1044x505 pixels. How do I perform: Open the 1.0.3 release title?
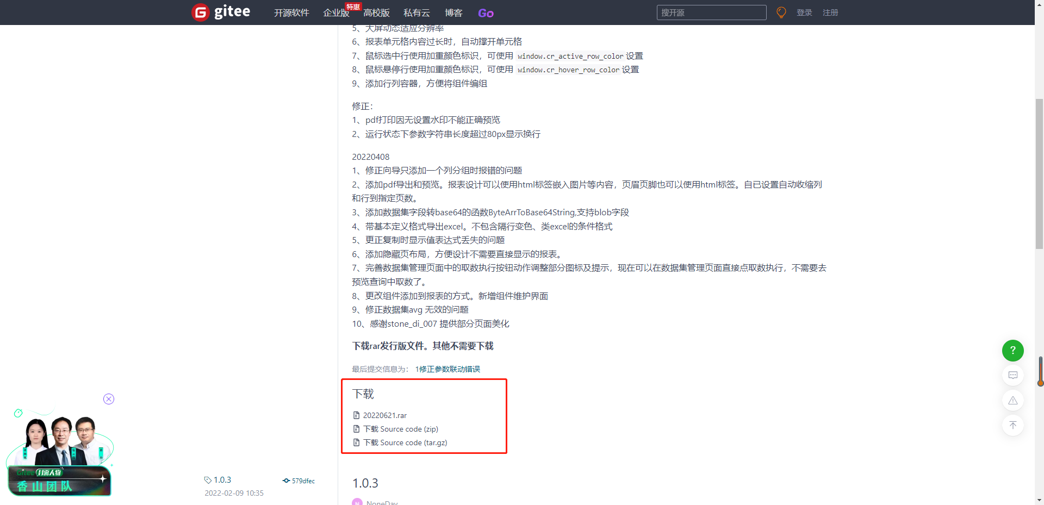365,483
